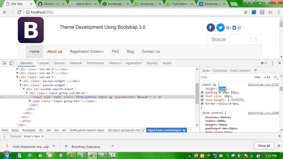This screenshot has width=283, height=159.
Task: Click the Home navigation link
Action: (34, 52)
